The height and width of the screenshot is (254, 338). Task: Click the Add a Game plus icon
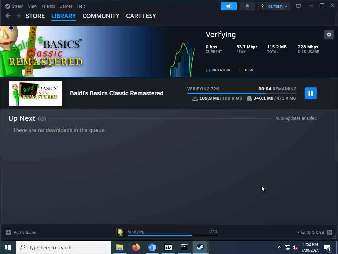point(8,232)
